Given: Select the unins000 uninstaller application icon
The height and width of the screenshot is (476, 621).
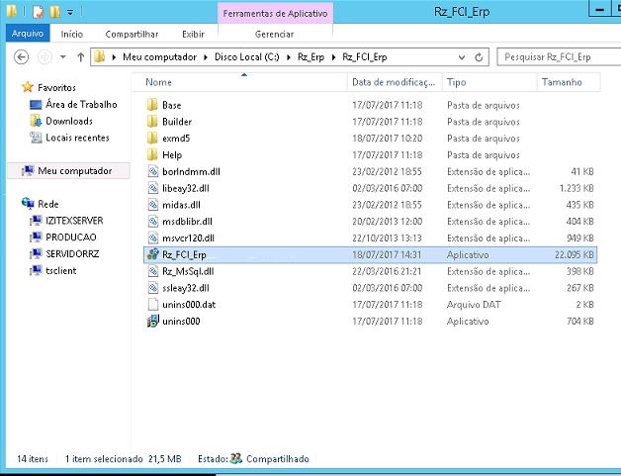Looking at the screenshot, I should 153,321.
